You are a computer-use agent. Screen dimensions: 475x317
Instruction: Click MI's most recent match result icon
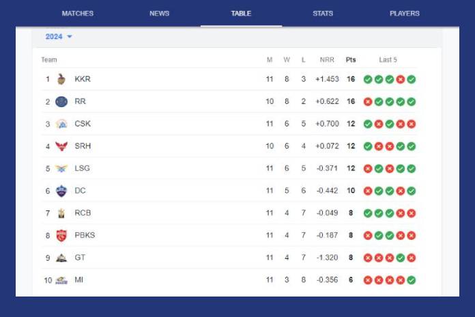tap(412, 280)
